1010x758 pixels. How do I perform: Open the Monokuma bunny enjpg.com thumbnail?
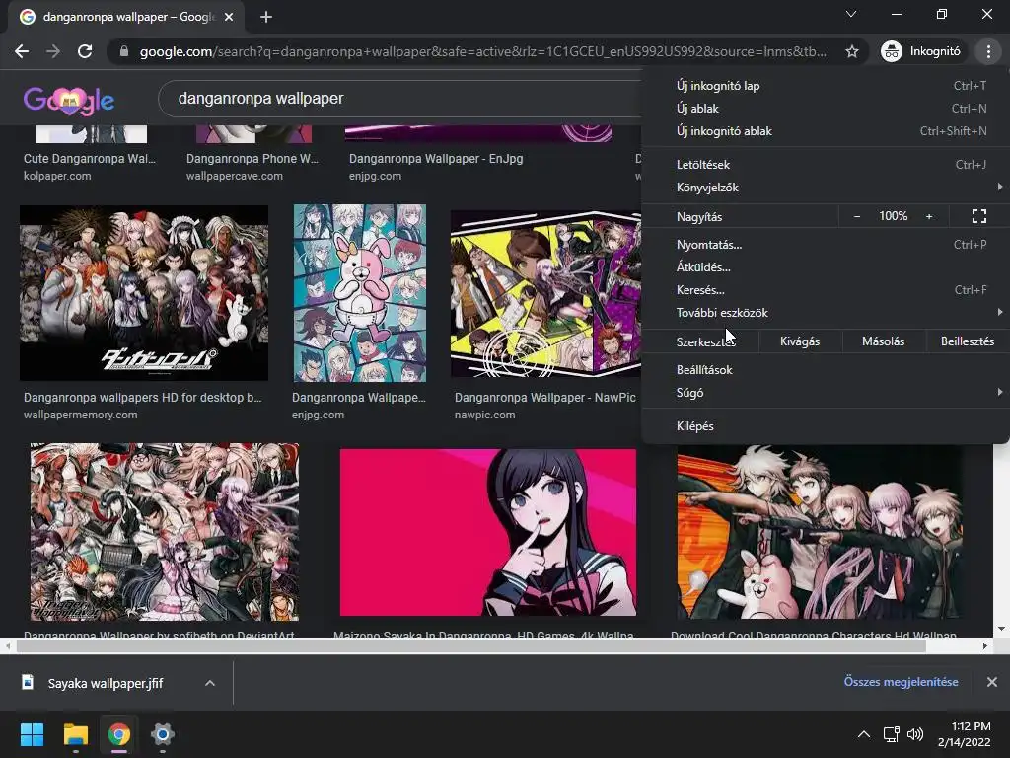click(x=359, y=292)
